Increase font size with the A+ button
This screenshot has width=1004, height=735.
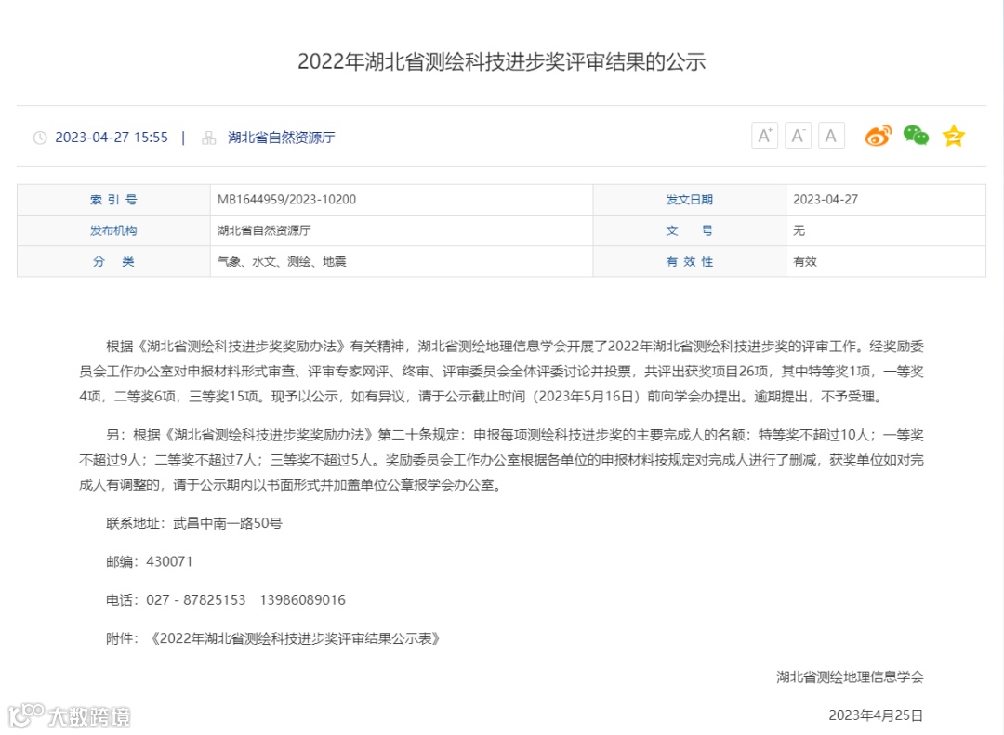[x=764, y=136]
